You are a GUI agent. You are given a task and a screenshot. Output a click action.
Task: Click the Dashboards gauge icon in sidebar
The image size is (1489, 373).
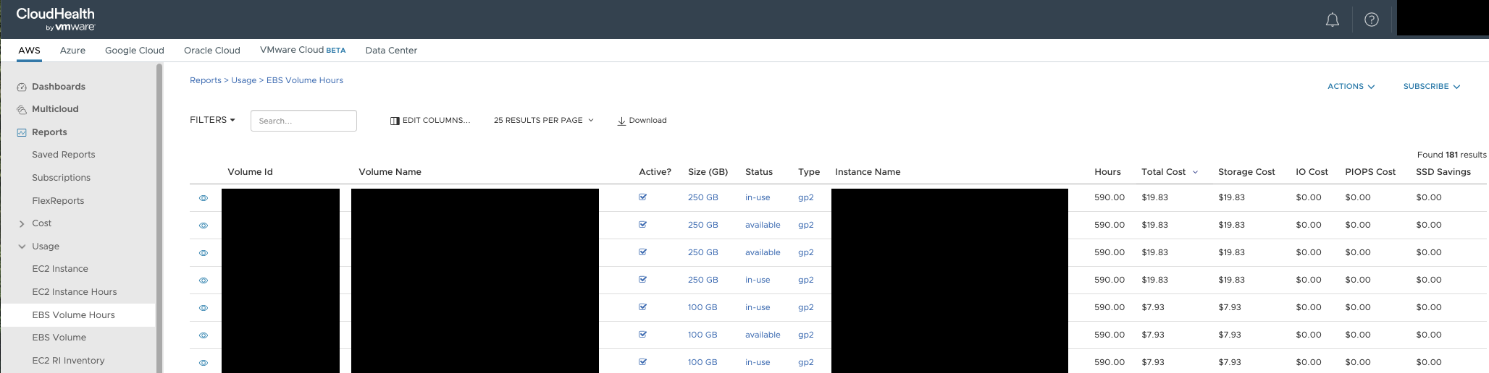22,87
